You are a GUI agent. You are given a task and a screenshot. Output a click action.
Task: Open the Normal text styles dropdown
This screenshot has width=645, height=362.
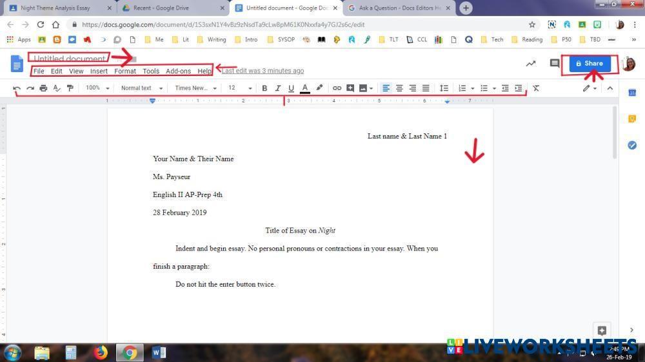click(x=142, y=88)
